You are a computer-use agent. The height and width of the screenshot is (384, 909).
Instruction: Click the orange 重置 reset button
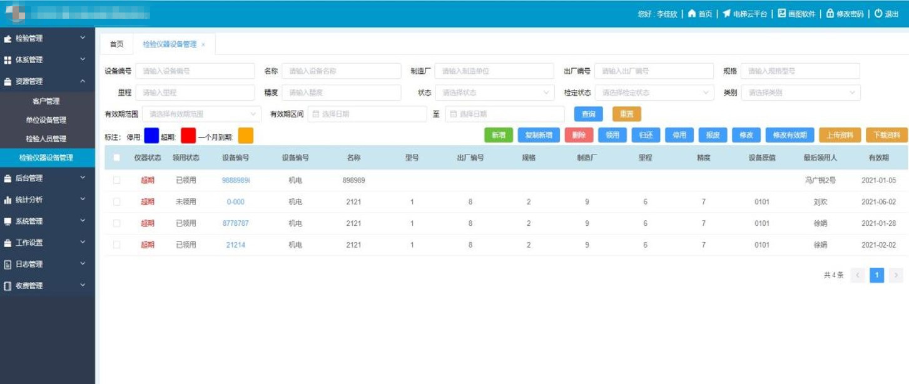click(627, 114)
